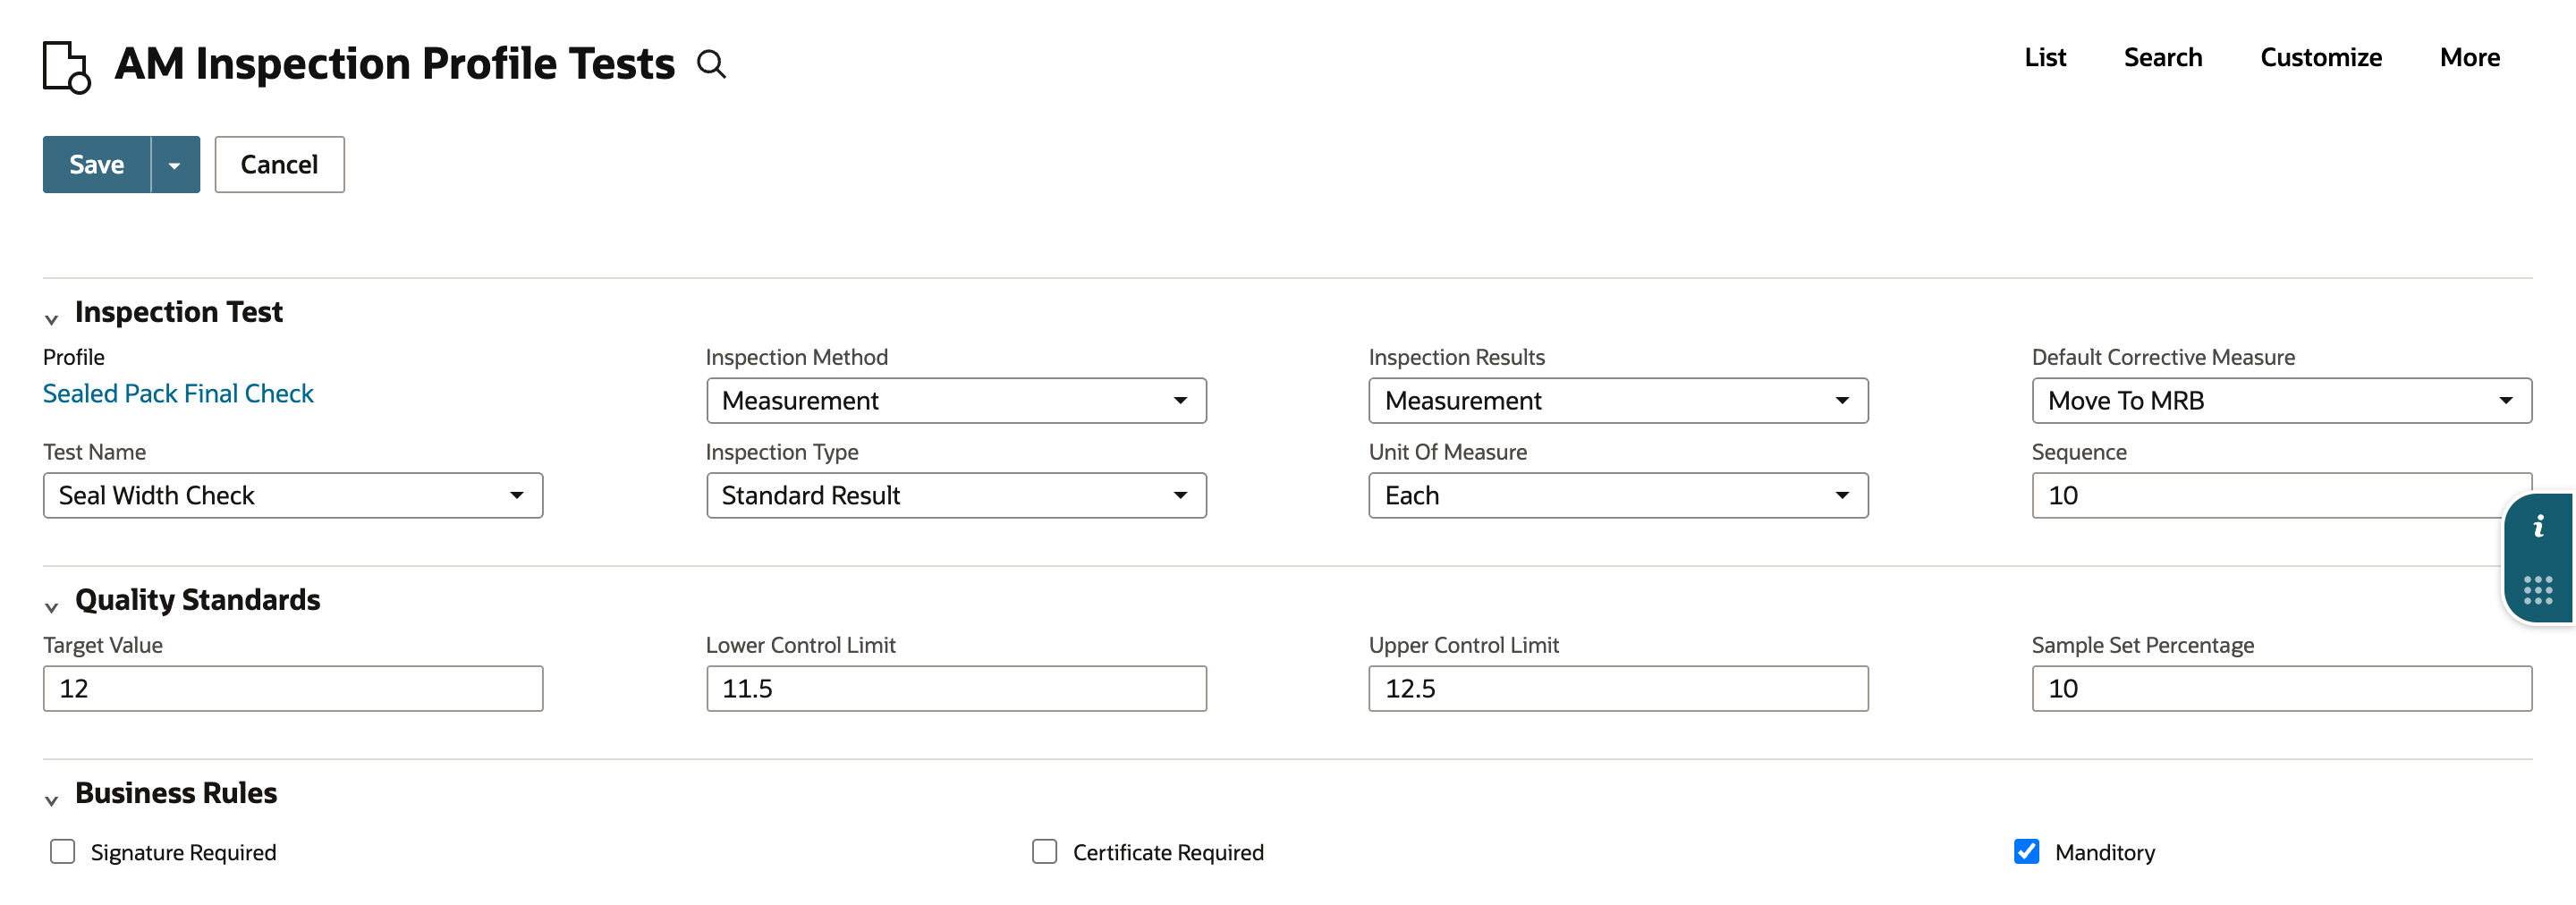The height and width of the screenshot is (905, 2576).
Task: Click into the Sample Set Percentage field
Action: (x=2281, y=688)
